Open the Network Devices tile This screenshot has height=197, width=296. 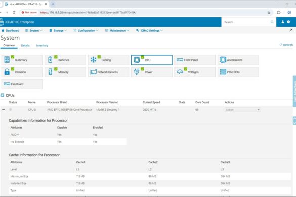pyautogui.click(x=108, y=72)
